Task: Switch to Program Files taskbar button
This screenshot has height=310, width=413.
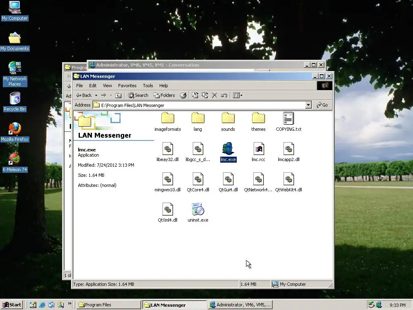Action: coord(108,305)
